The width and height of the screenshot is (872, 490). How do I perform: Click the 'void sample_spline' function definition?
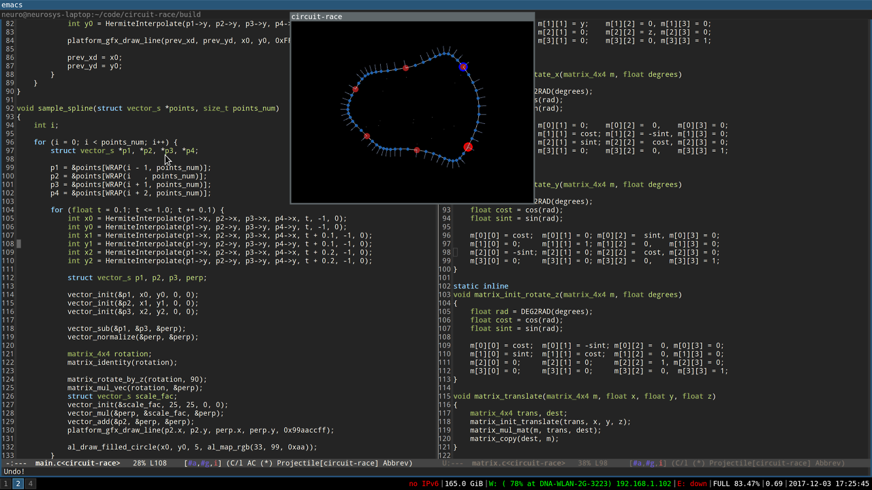[x=148, y=108]
